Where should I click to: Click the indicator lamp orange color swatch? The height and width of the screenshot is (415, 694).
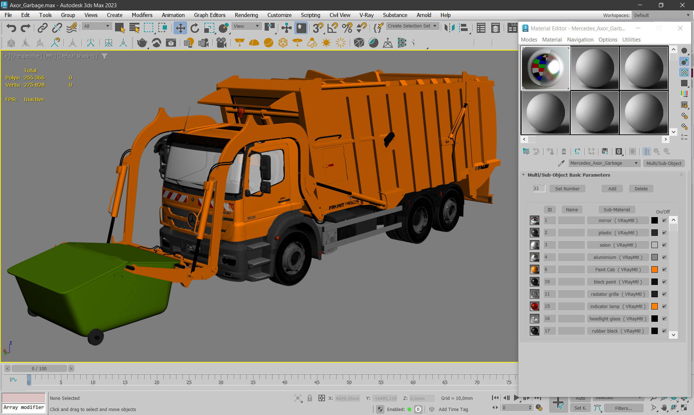point(654,306)
